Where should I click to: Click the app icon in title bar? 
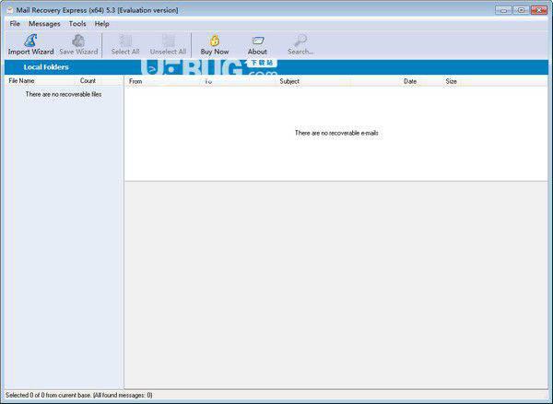click(10, 10)
